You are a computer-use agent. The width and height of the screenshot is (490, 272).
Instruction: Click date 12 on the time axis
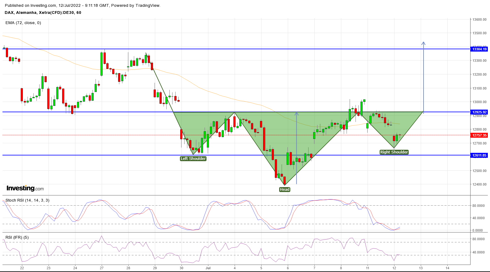click(394, 268)
